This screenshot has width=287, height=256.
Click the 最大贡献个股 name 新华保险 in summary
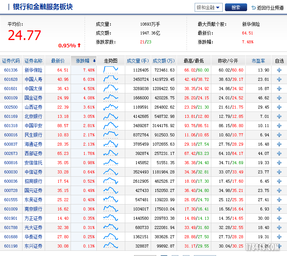point(251,24)
